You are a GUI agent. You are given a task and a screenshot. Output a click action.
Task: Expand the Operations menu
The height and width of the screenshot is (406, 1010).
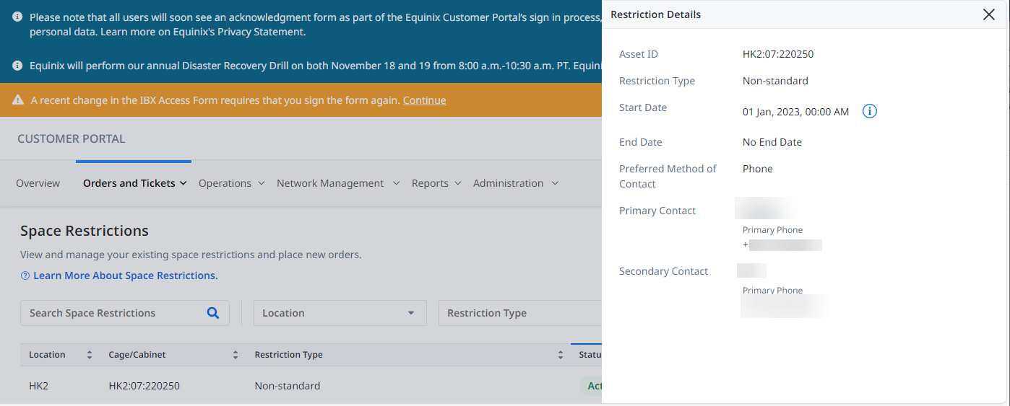[x=231, y=183]
